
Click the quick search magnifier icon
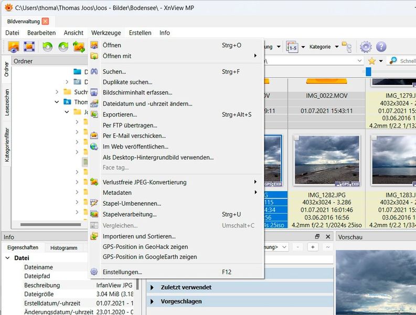coord(393,61)
